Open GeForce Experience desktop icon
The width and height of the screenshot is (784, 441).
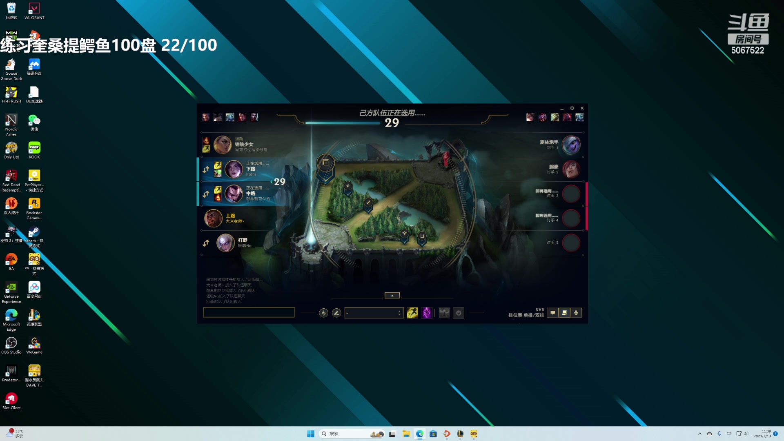pyautogui.click(x=11, y=292)
